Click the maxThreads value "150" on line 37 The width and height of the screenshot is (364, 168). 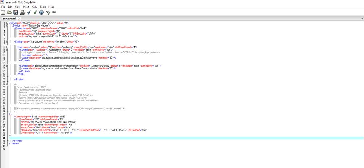coord(38,119)
